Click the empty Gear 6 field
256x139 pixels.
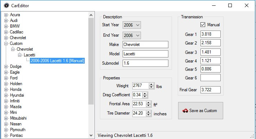coord(211,78)
